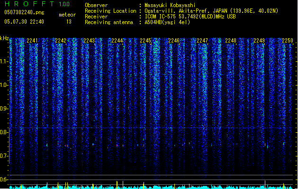Click the 2249 time marker
298x189 pixels.
tap(259, 41)
